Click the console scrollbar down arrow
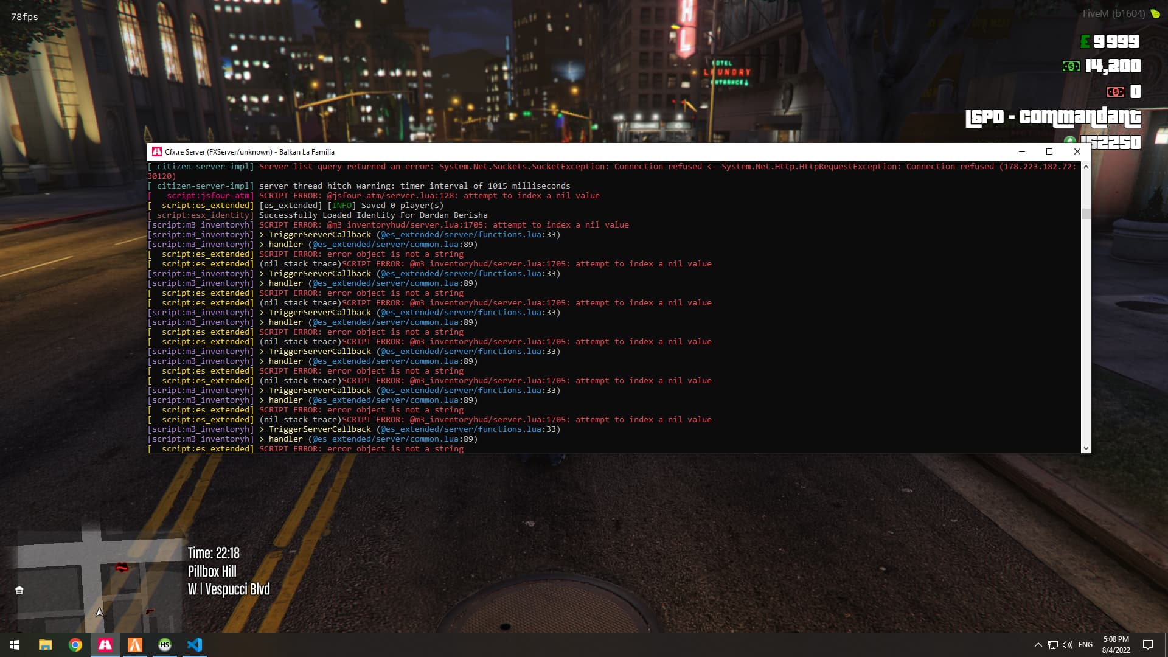This screenshot has width=1168, height=657. pos(1086,448)
